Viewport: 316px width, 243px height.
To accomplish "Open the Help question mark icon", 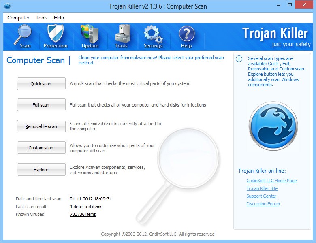I will tap(187, 36).
